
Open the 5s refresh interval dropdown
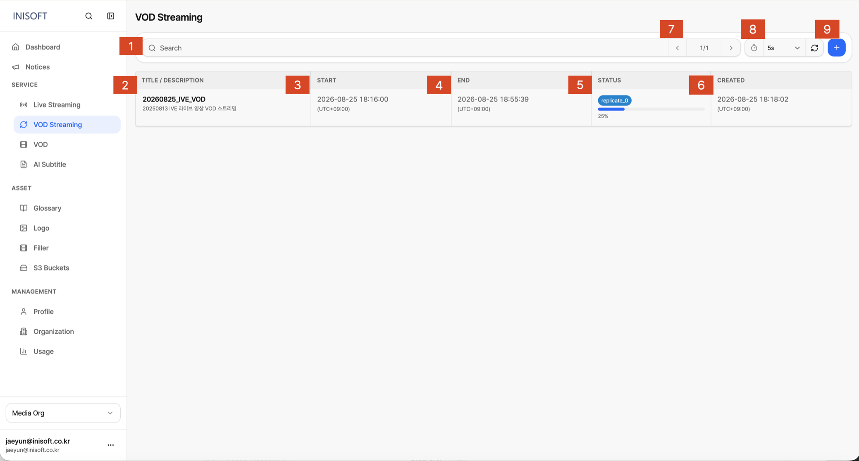[x=784, y=48]
